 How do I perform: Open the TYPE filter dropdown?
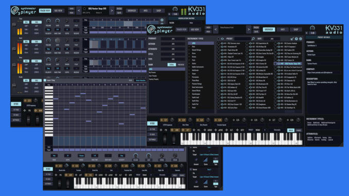tap(173, 59)
